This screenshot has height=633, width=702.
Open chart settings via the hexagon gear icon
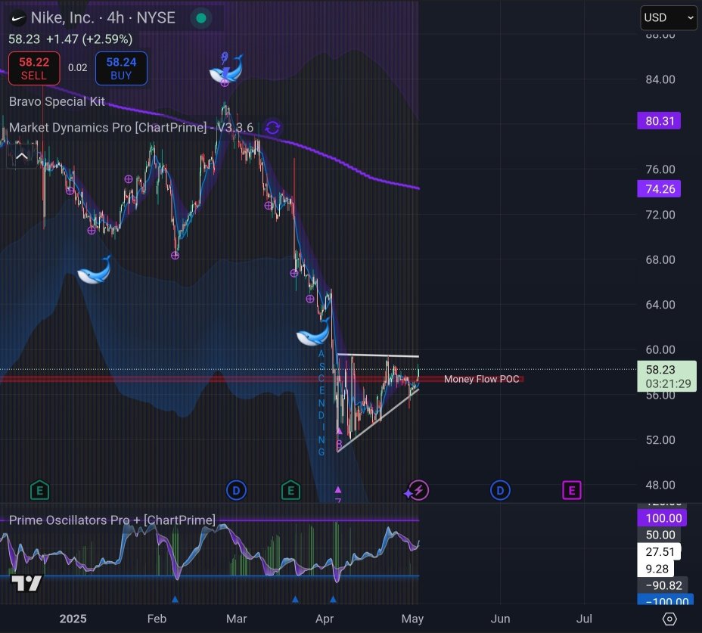click(x=669, y=619)
